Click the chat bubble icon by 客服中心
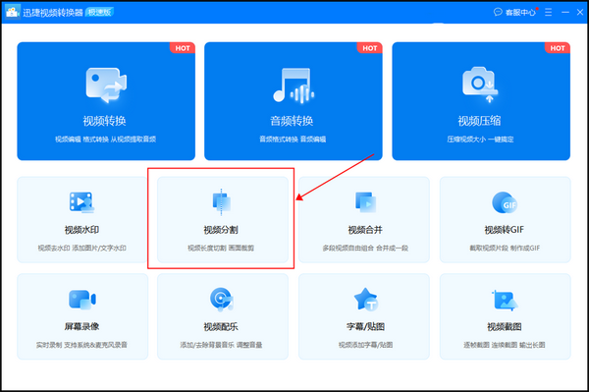The image size is (589, 392). coord(498,12)
